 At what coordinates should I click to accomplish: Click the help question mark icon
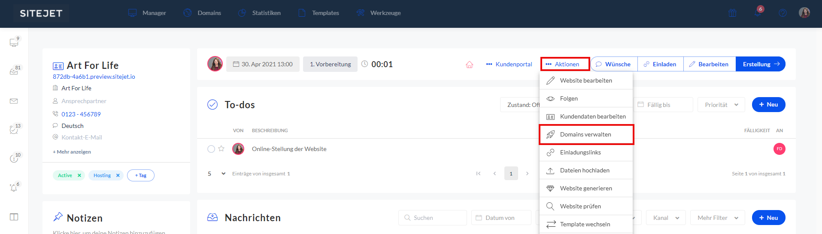point(783,13)
